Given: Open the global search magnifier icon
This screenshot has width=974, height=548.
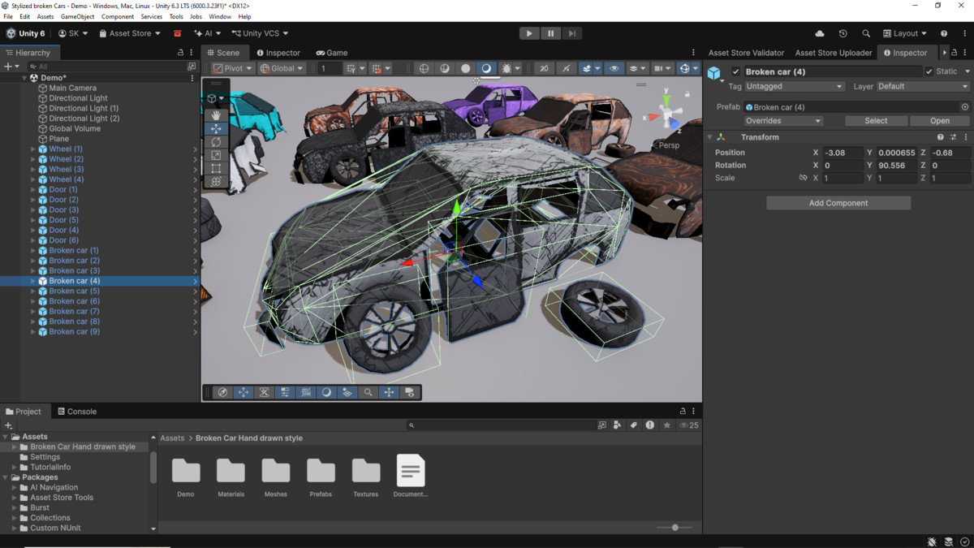Looking at the screenshot, I should (x=866, y=33).
